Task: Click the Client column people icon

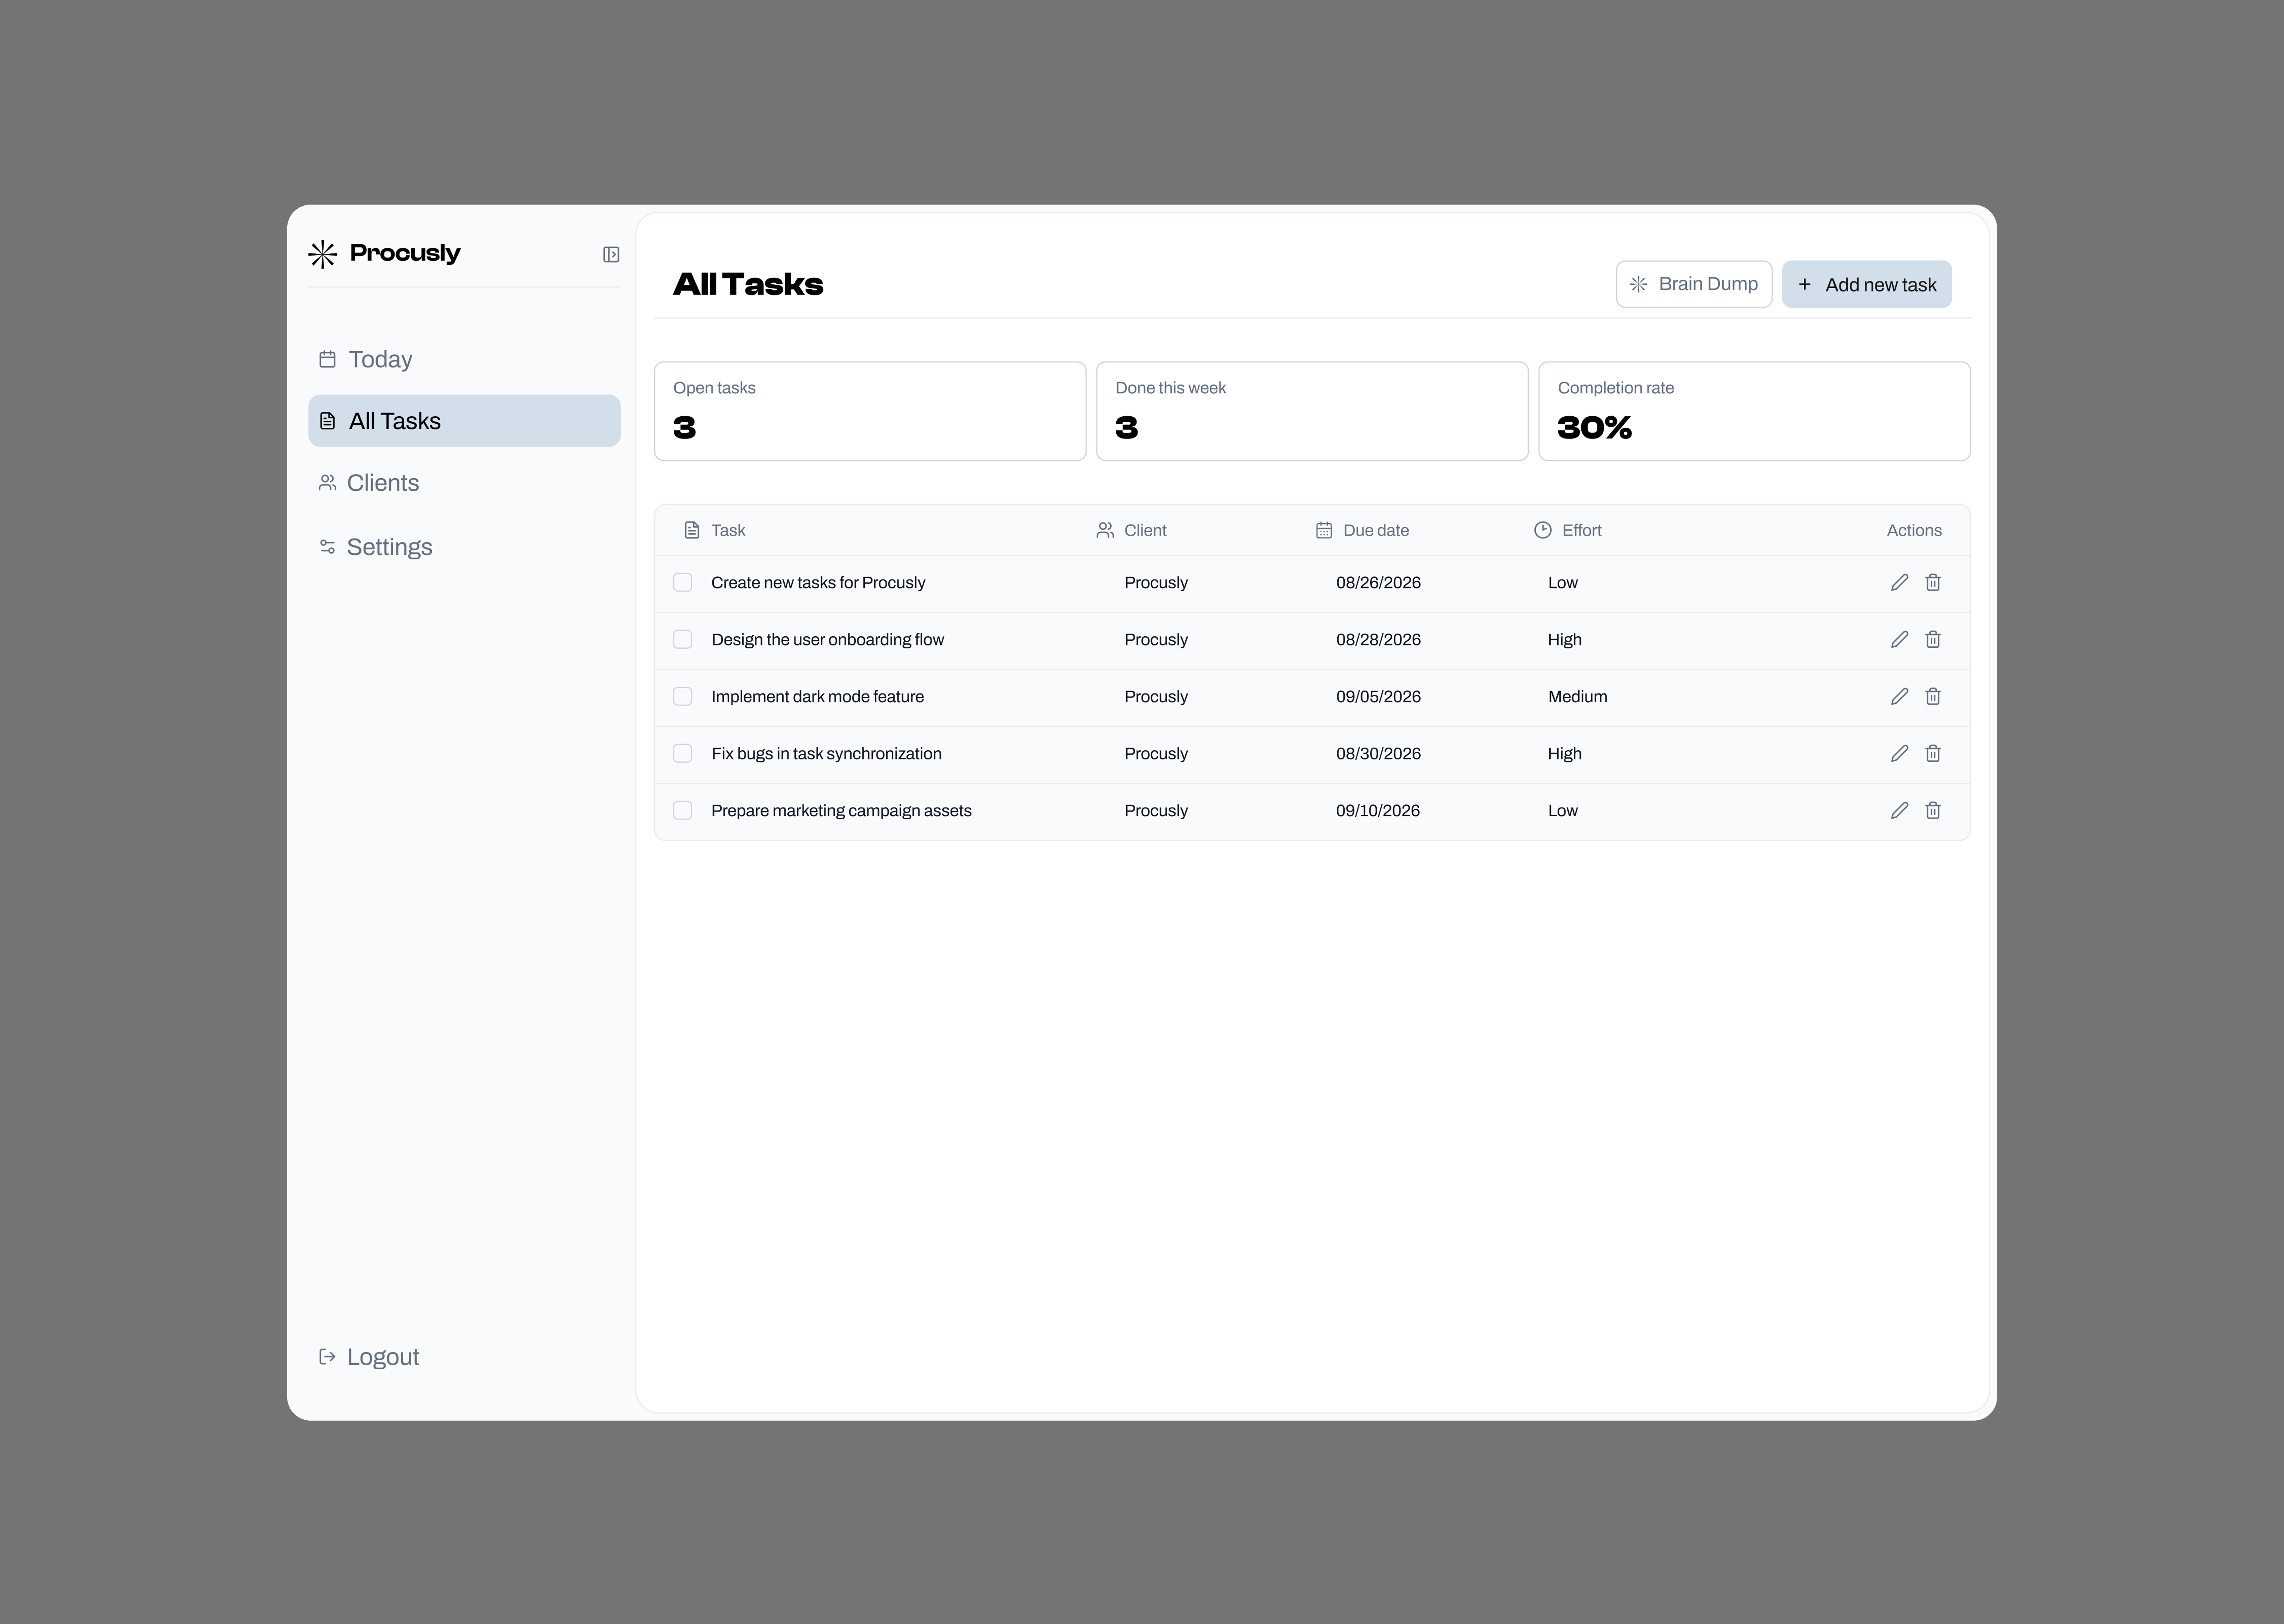Action: (1105, 530)
